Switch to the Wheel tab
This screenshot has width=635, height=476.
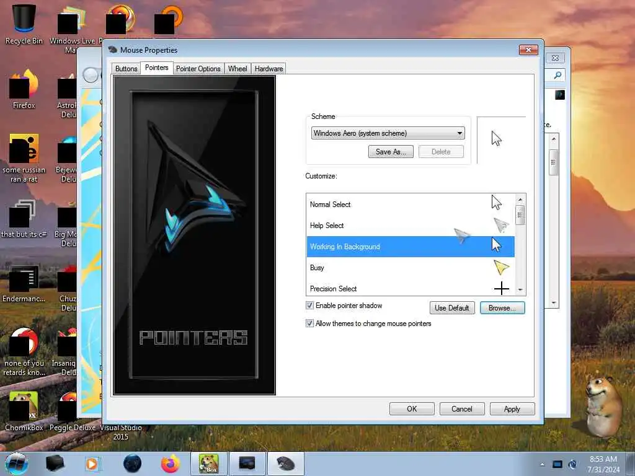coord(238,69)
